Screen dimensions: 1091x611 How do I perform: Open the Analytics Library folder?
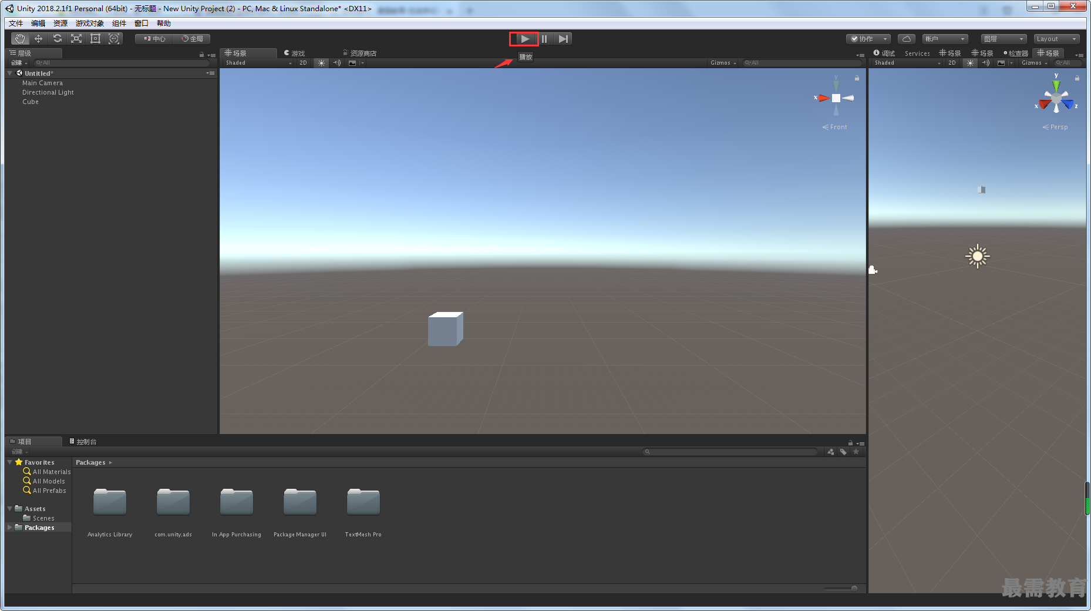tap(110, 503)
